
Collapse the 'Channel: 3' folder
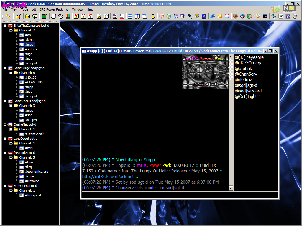[11, 106]
